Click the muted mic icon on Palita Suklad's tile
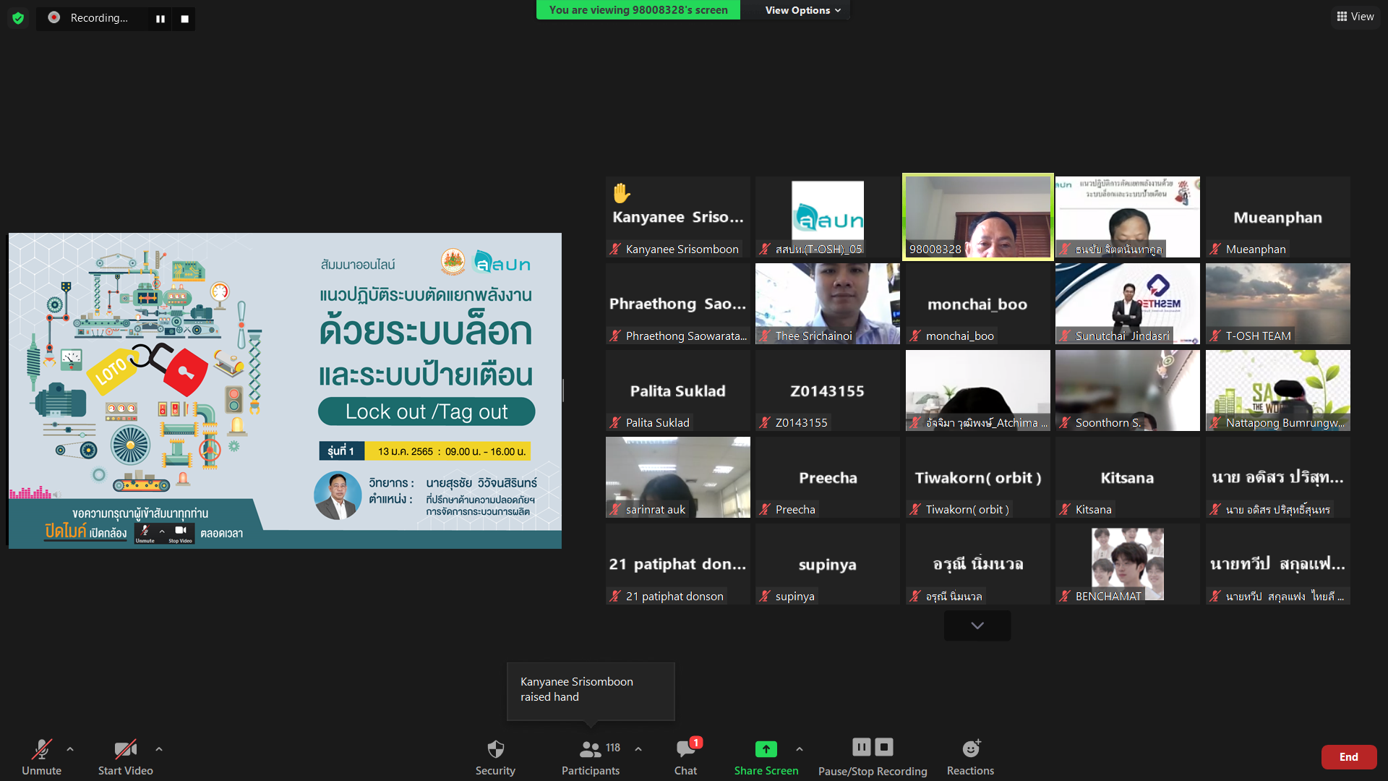Screen dimensions: 1388x781 click(615, 422)
